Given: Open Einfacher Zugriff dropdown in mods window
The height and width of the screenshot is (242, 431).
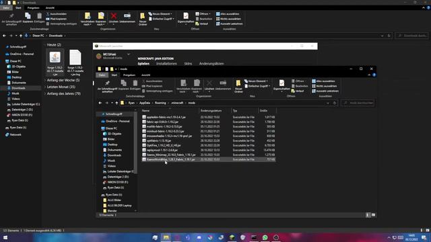Looking at the screenshot, I should point(257,86).
